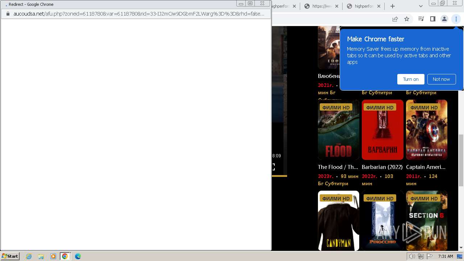Image resolution: width=464 pixels, height=261 pixels.
Task: Click the volume speaker icon in the tray
Action: tap(412, 256)
